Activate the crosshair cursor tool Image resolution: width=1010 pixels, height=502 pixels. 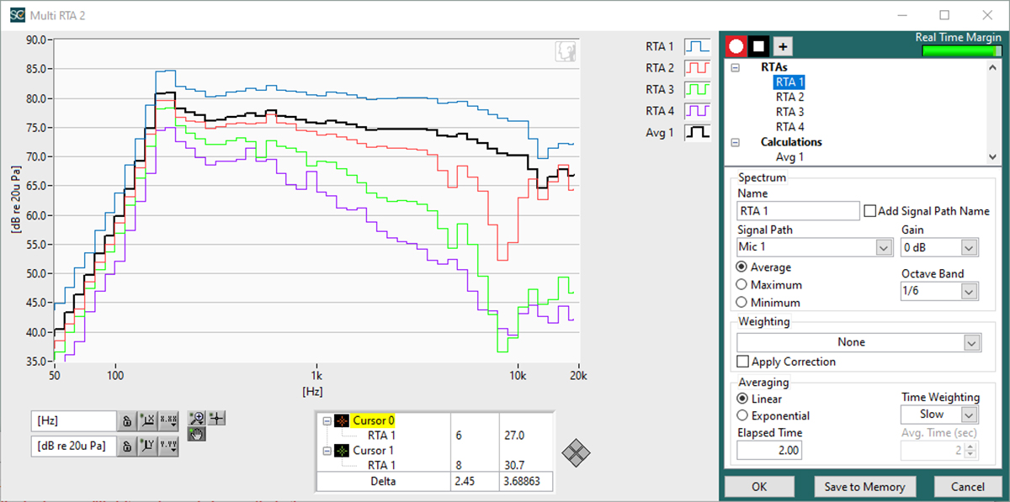[x=217, y=418]
